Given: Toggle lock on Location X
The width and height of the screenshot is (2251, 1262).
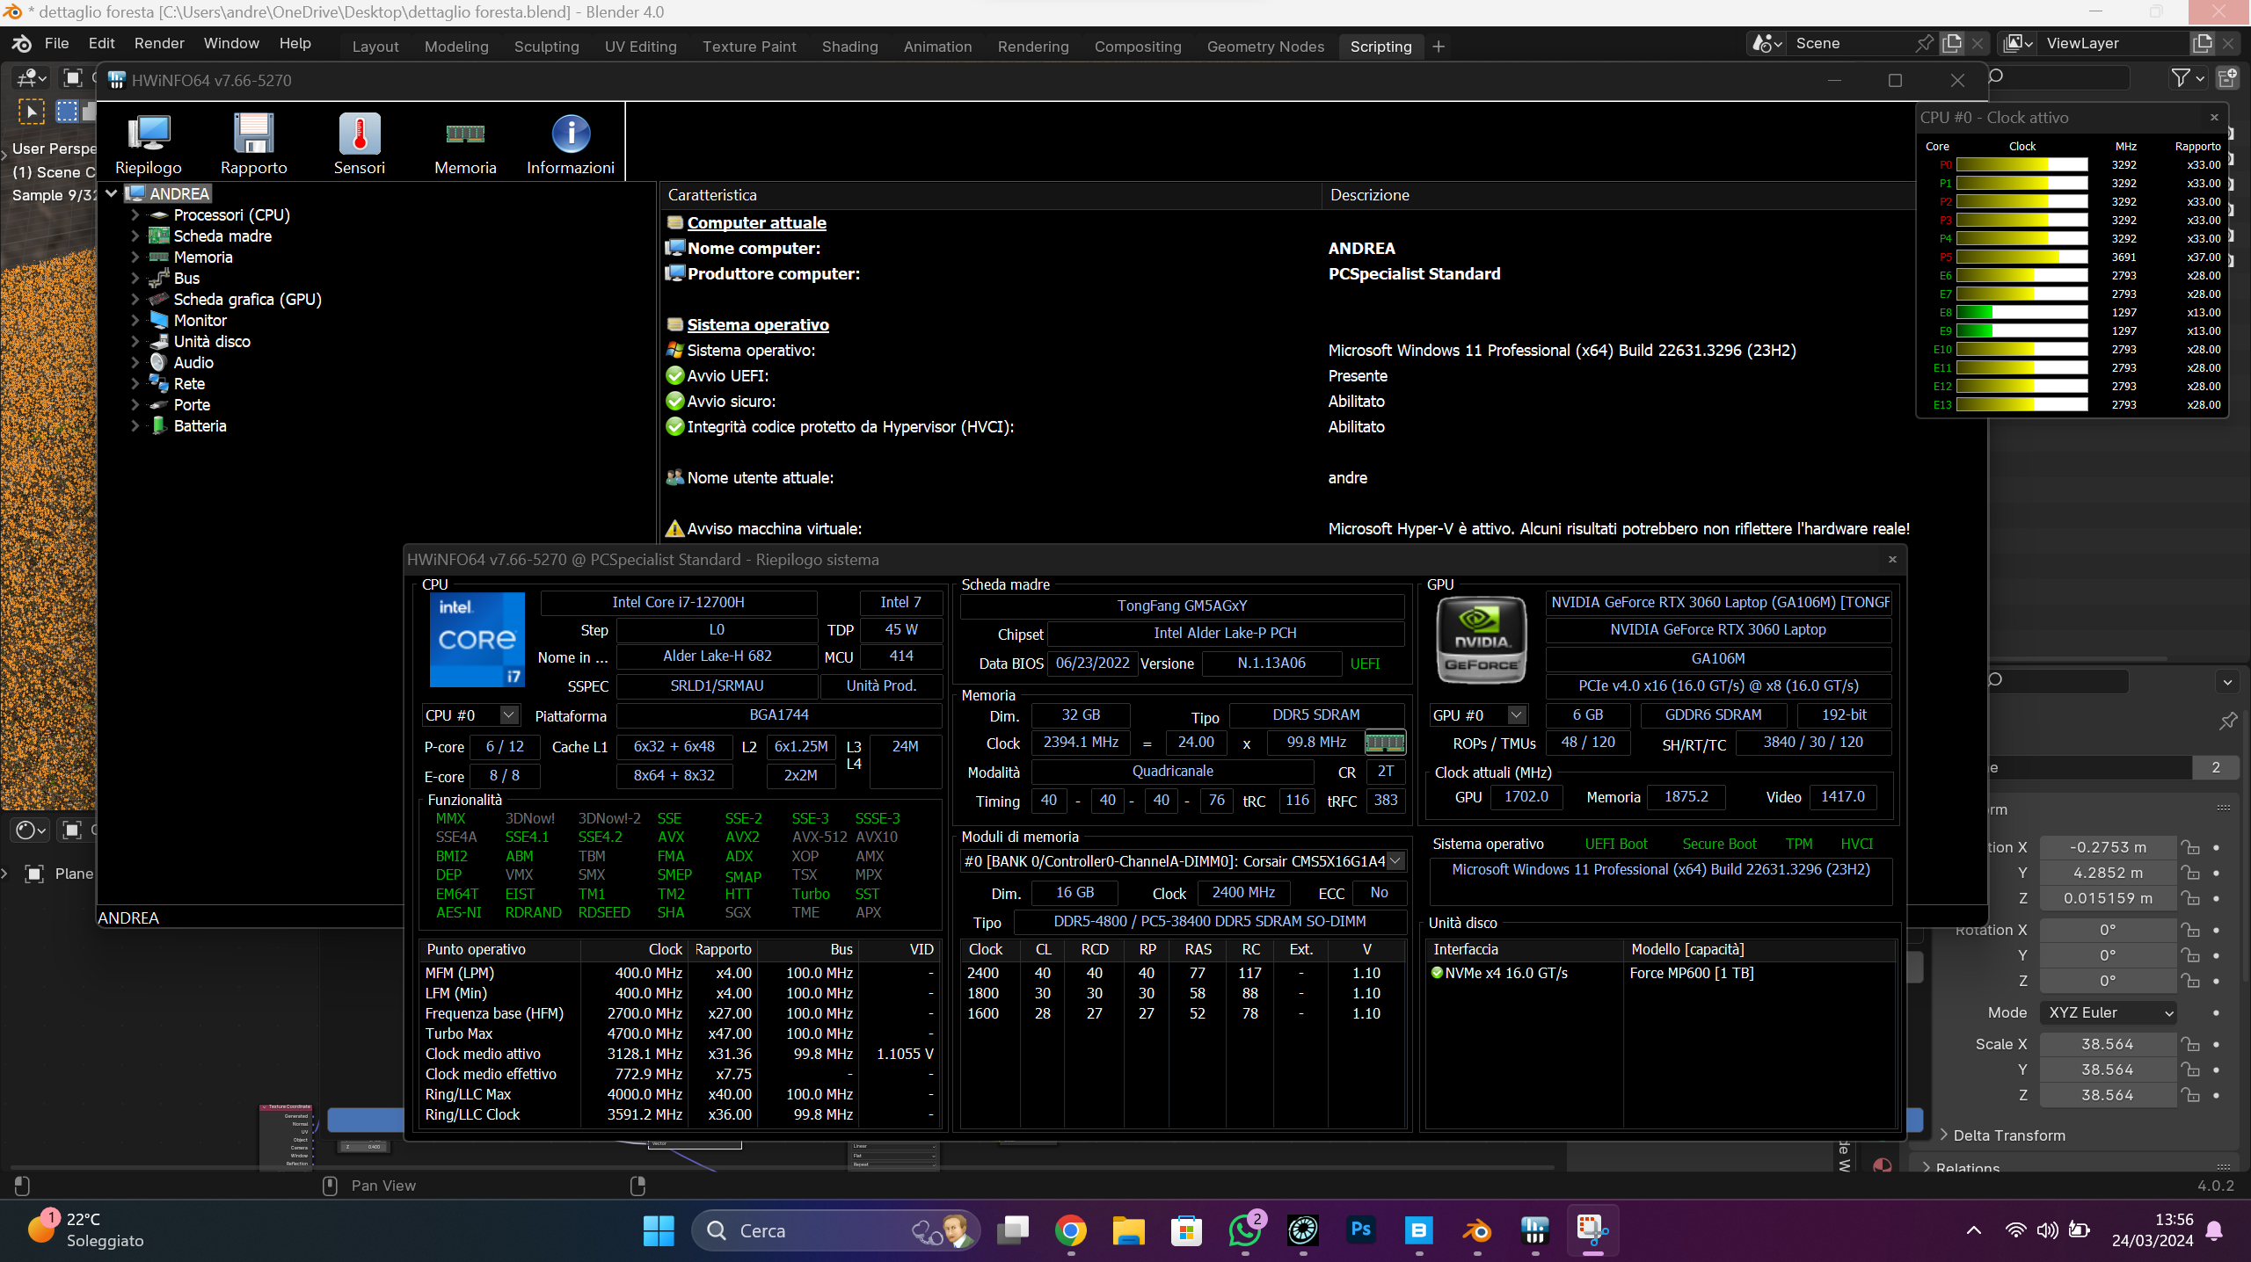Looking at the screenshot, I should click(x=2190, y=847).
